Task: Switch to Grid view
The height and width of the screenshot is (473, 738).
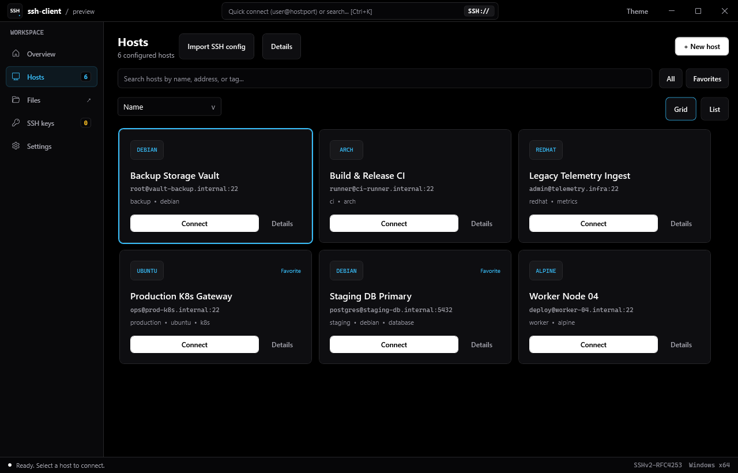Action: click(681, 109)
